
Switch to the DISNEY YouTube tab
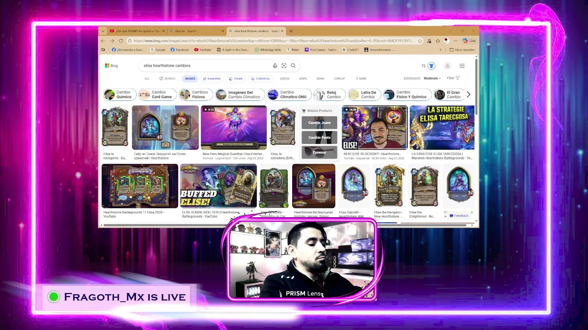coord(137,31)
